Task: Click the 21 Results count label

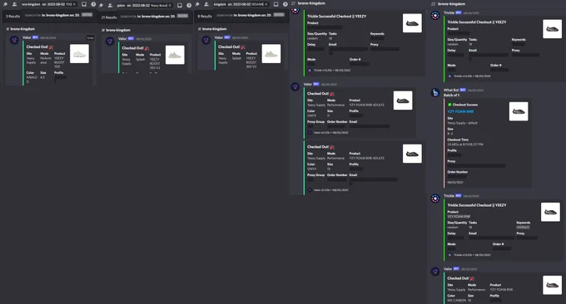Action: (109, 17)
